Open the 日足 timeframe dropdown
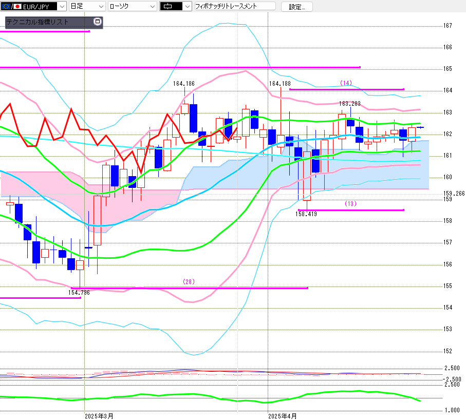Viewport: 466px width, 420px height. click(87, 6)
